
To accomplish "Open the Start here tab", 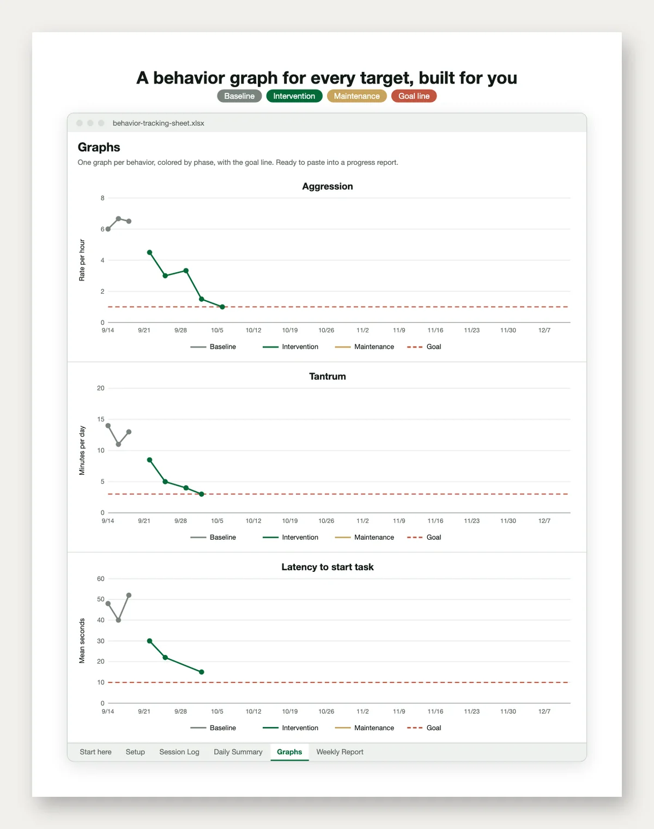I will (95, 752).
